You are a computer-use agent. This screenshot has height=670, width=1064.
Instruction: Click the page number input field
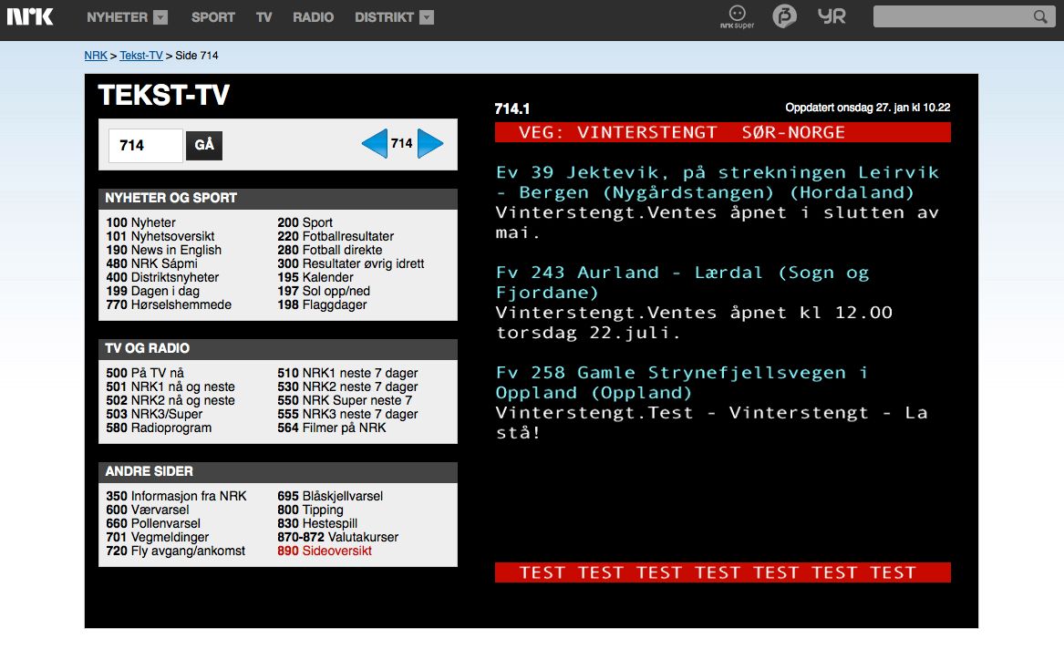pos(146,146)
